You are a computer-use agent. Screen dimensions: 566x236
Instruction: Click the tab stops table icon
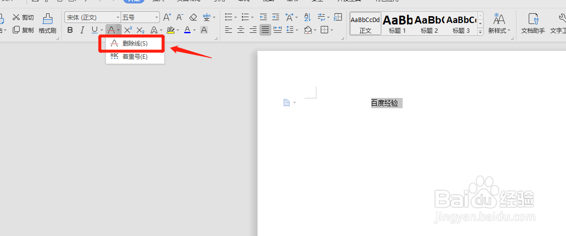pos(338,17)
